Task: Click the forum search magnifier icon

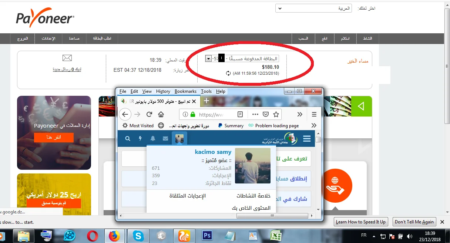Action: (128, 139)
